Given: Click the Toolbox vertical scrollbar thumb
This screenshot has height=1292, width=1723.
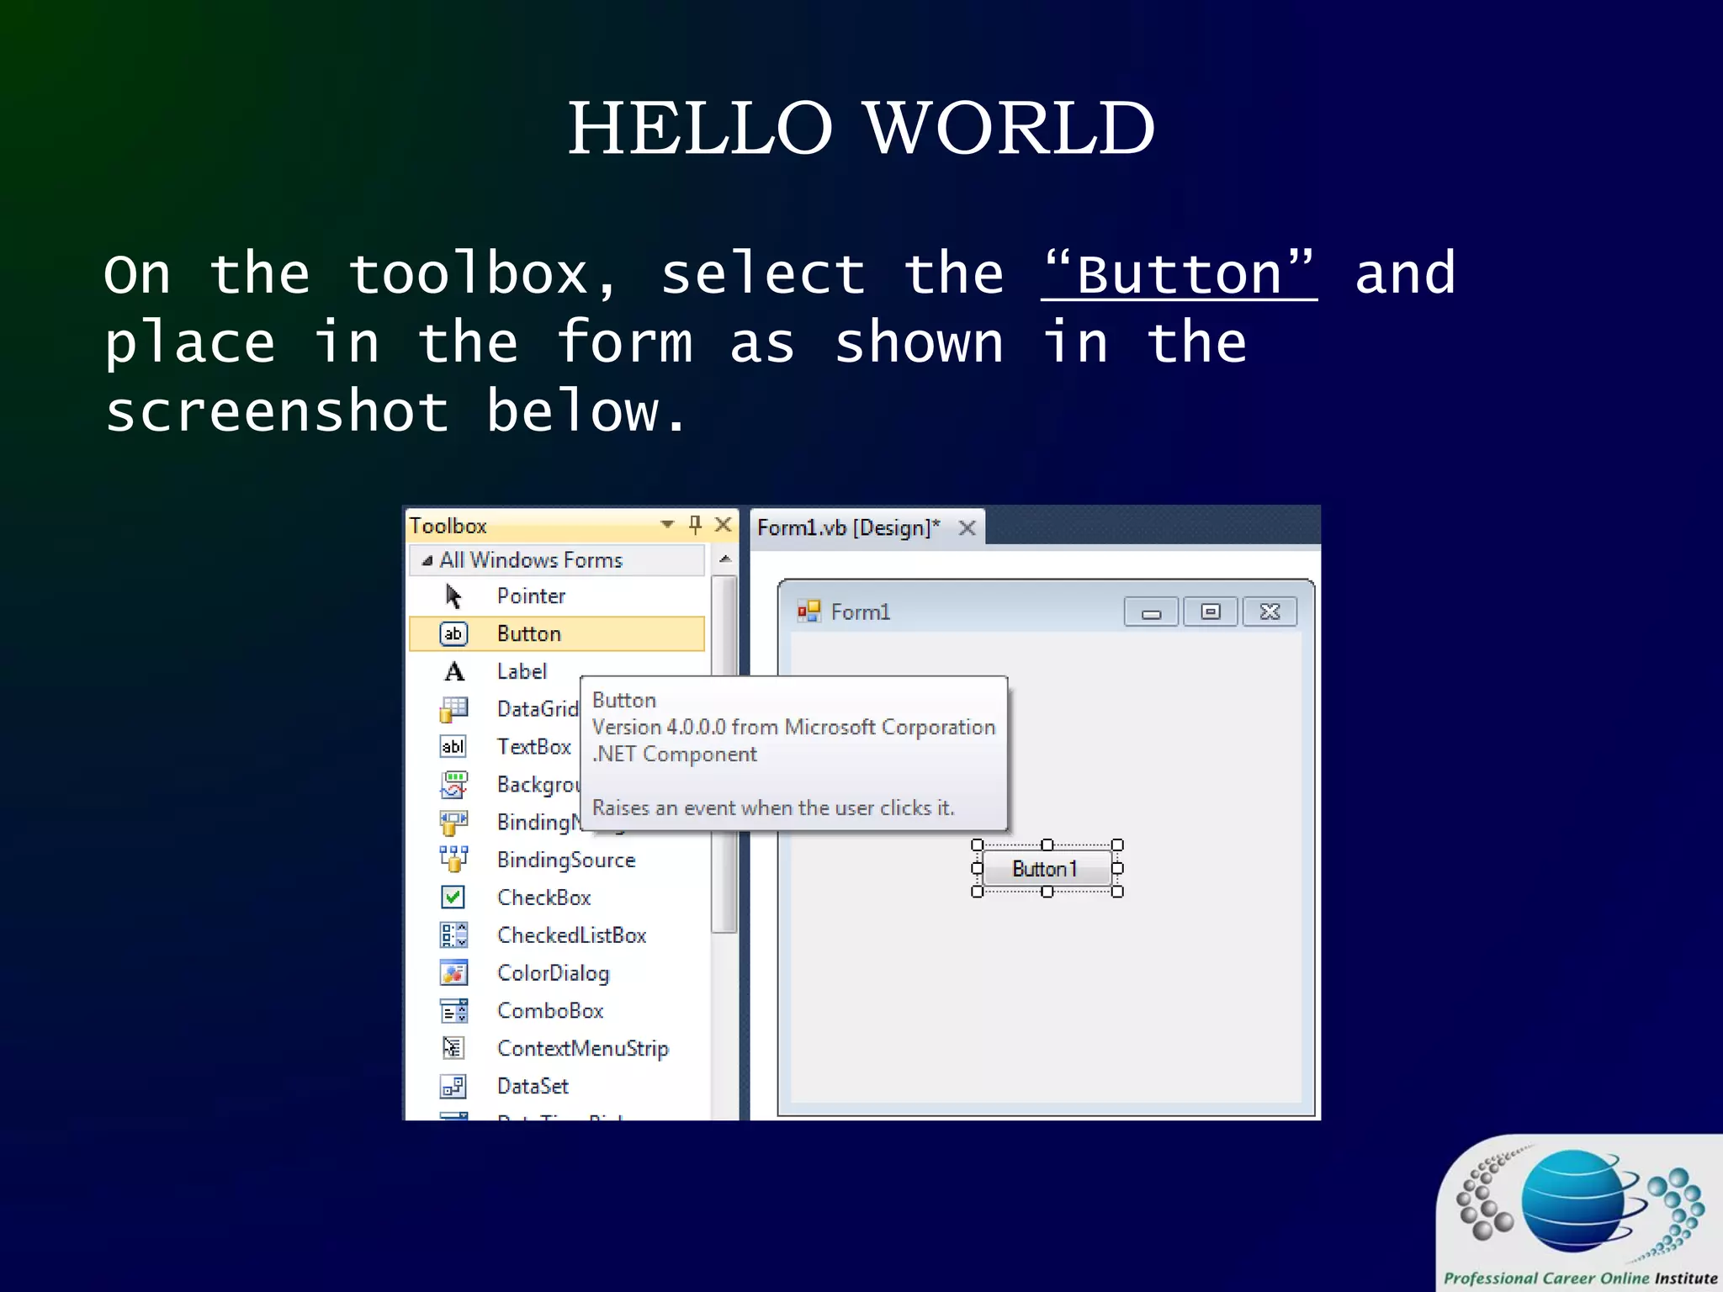Looking at the screenshot, I should tap(724, 754).
